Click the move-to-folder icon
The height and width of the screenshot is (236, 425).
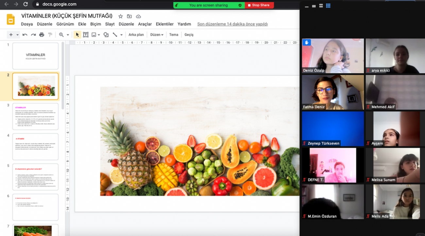click(x=129, y=16)
